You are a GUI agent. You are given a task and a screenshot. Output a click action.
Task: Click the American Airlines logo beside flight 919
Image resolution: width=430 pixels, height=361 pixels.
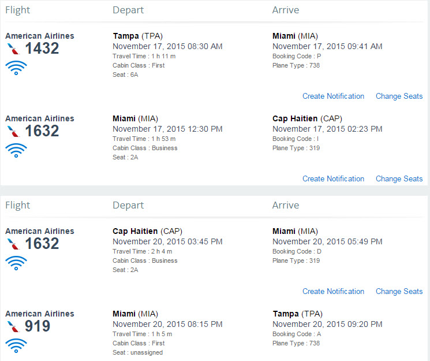pyautogui.click(x=13, y=327)
